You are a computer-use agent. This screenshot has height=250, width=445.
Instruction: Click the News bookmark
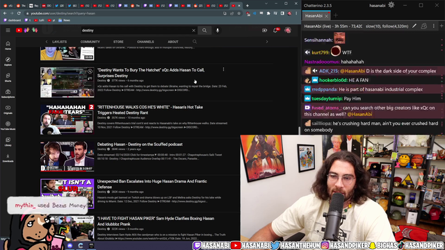[65, 20]
